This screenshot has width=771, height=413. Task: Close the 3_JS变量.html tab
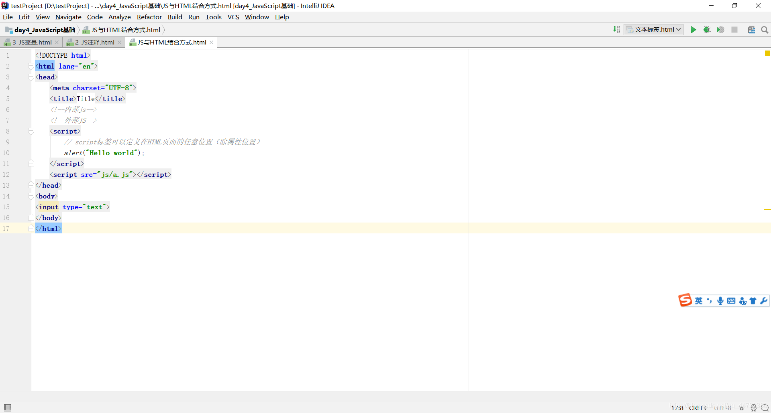[x=57, y=43]
